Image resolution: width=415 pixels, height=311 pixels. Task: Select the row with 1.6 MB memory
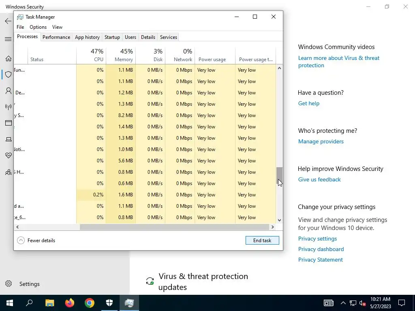coord(145,195)
